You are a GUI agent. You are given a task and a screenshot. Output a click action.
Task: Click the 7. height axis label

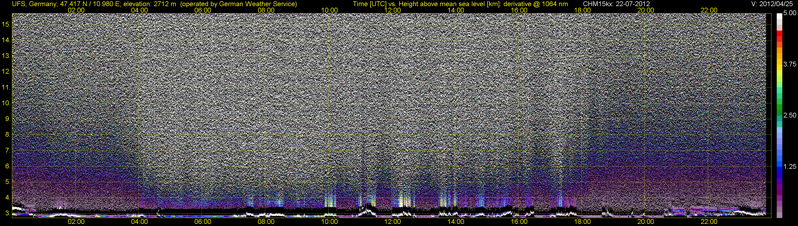point(8,150)
